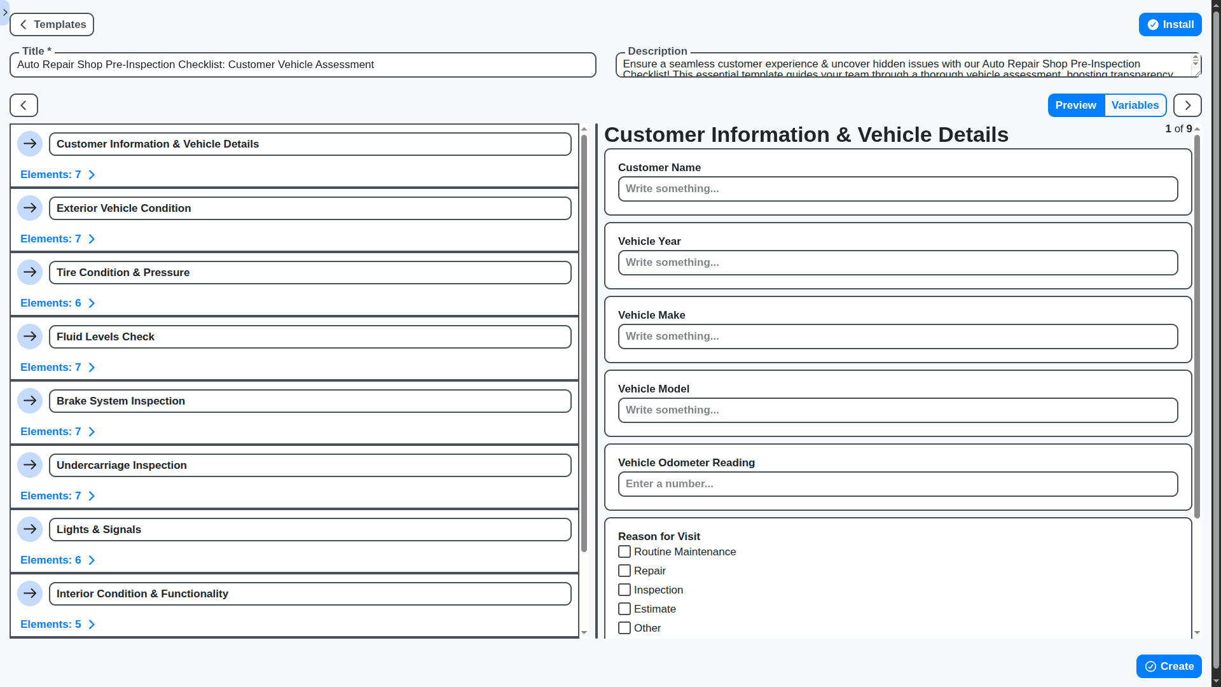
Task: Click the arrow icon beside Exterior Vehicle Condition
Action: [30, 208]
